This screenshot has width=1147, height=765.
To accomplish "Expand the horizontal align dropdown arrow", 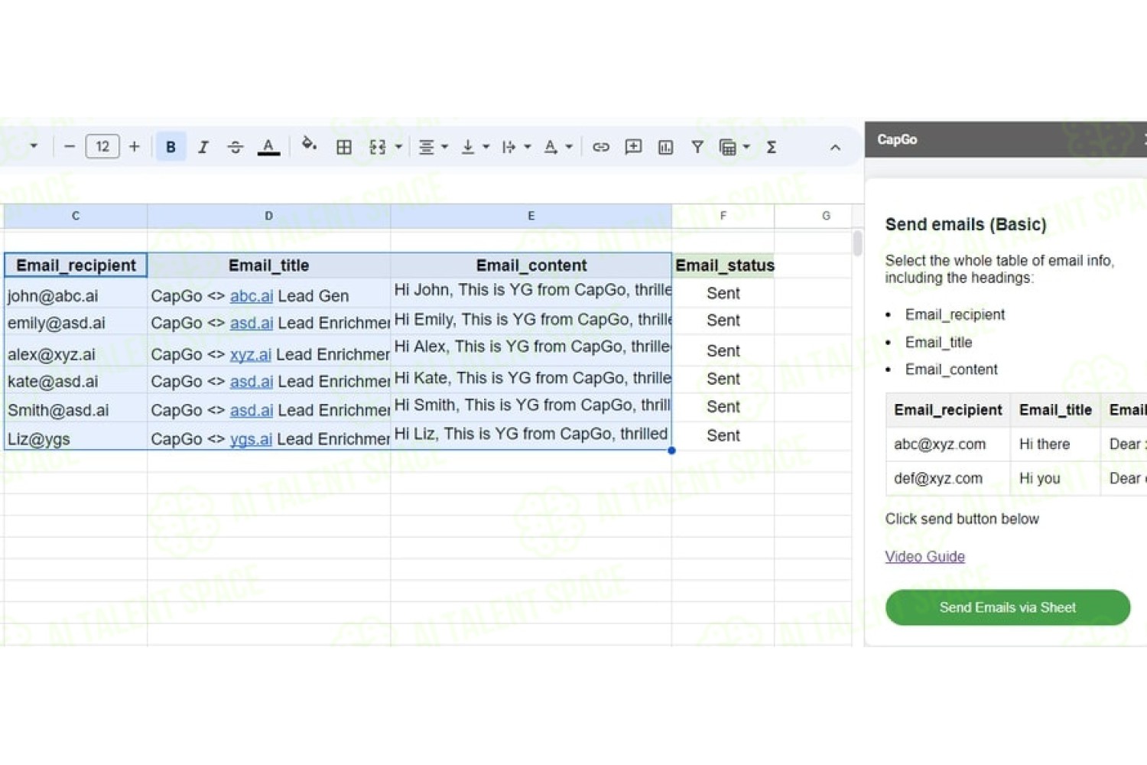I will click(444, 147).
